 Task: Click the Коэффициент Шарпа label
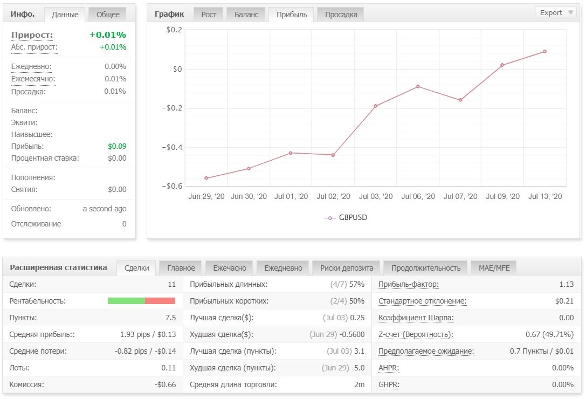click(416, 318)
